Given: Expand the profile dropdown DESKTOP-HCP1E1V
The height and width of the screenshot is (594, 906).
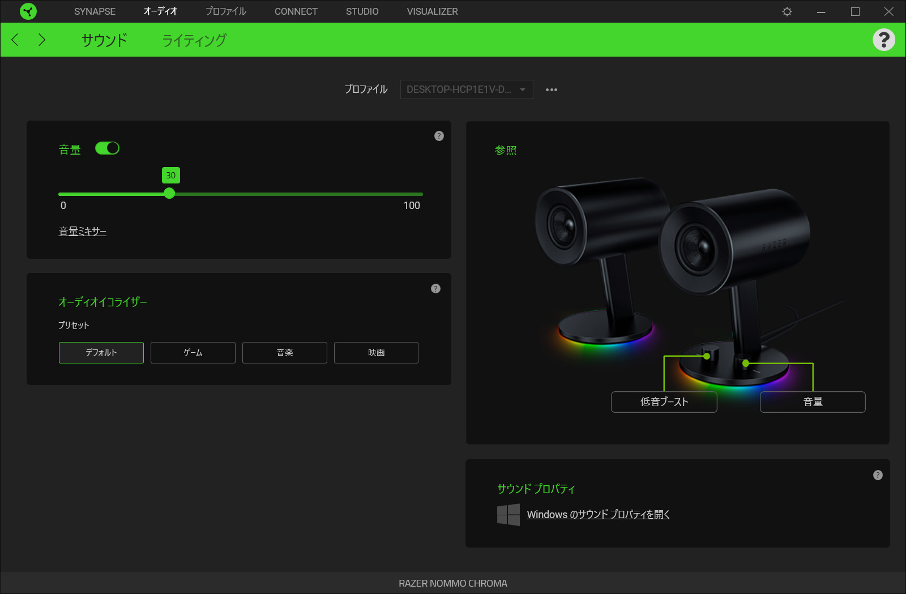Looking at the screenshot, I should coord(467,89).
